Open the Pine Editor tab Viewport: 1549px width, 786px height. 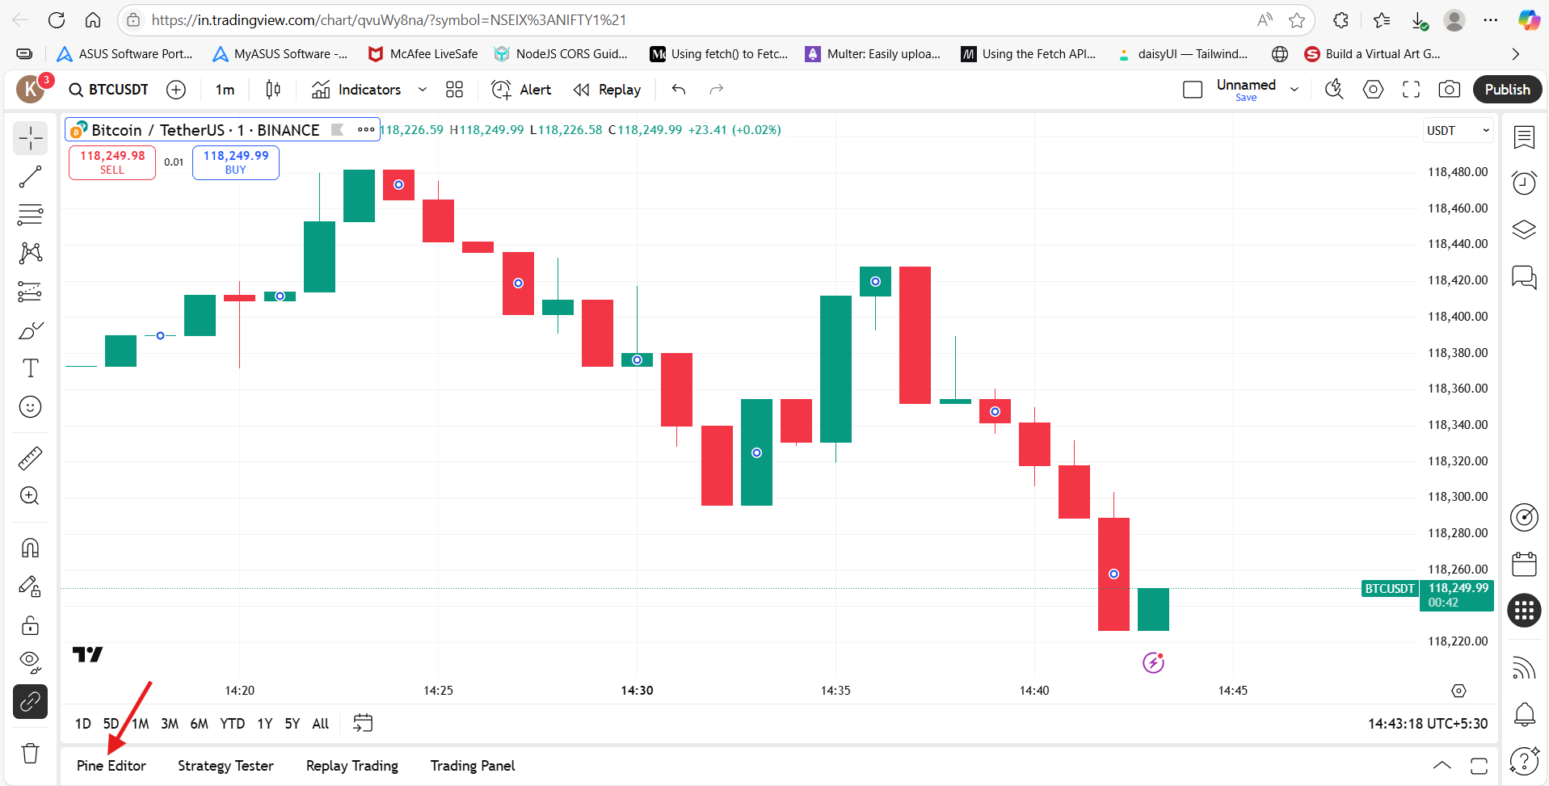click(112, 766)
